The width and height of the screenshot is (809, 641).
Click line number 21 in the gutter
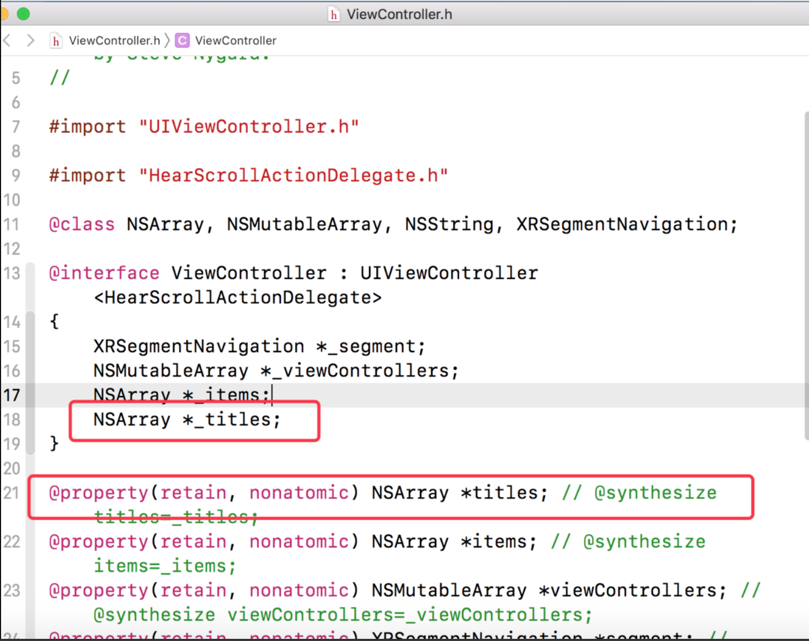[12, 493]
